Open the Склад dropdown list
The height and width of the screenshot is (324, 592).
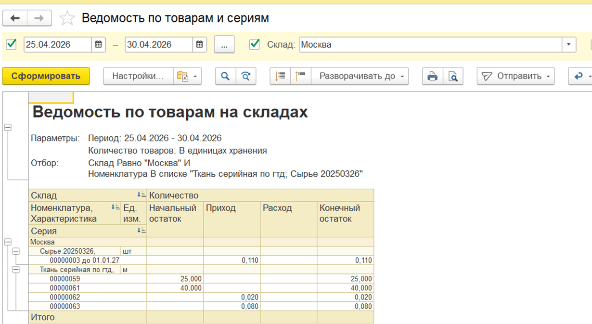(568, 45)
